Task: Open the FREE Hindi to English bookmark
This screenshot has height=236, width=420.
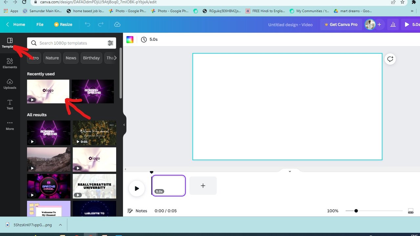Action: (x=265, y=11)
